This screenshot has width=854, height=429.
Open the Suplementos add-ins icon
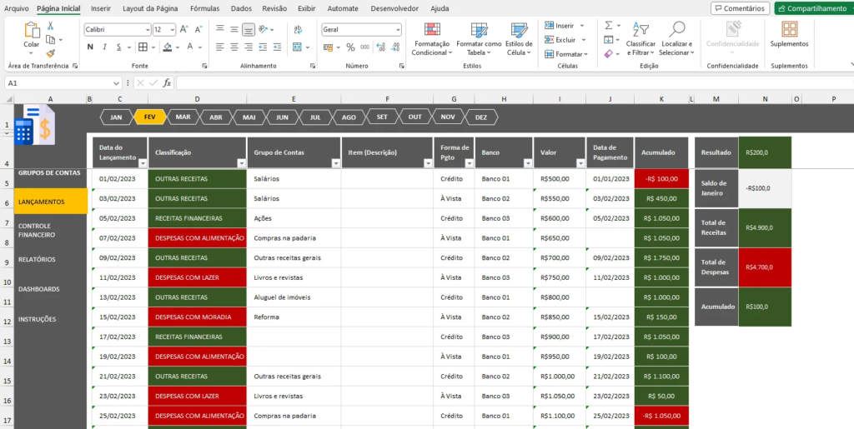[789, 31]
